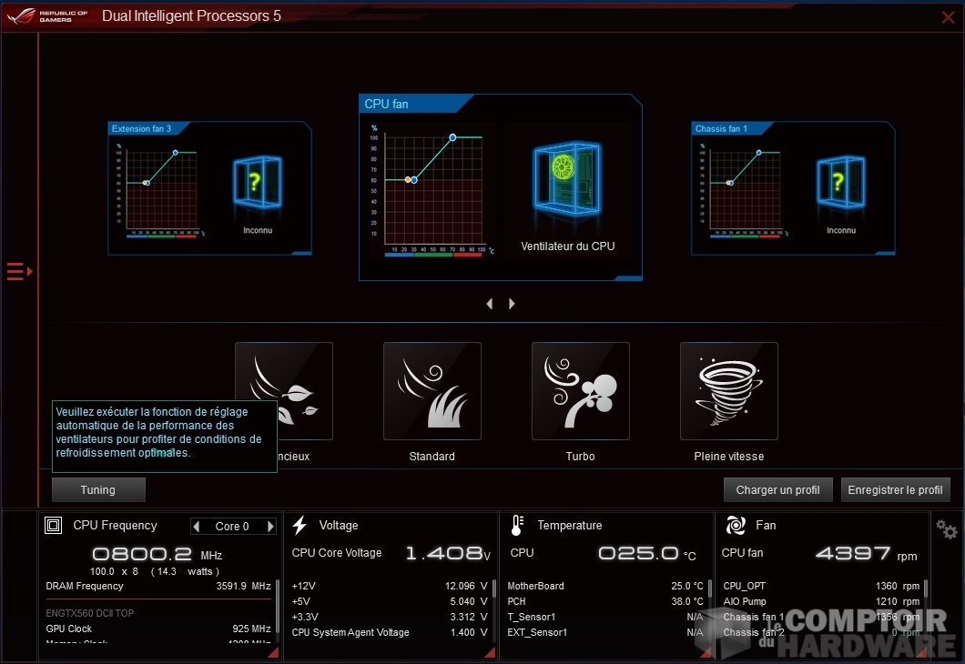Show previous fan with left arrow
Screen dimensions: 965x664
(490, 304)
